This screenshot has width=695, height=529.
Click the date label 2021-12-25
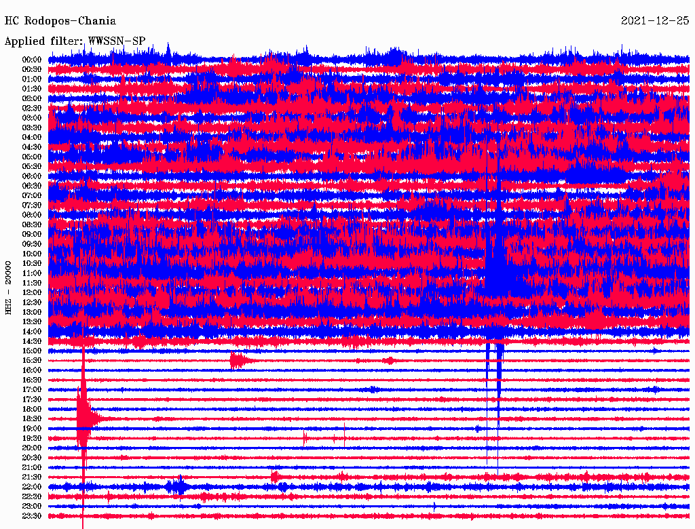coord(655,20)
